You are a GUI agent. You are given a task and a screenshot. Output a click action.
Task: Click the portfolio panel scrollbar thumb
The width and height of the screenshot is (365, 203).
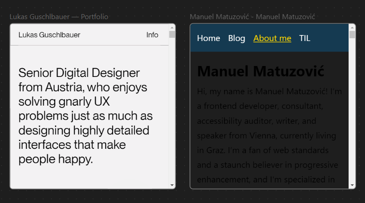[x=172, y=34]
